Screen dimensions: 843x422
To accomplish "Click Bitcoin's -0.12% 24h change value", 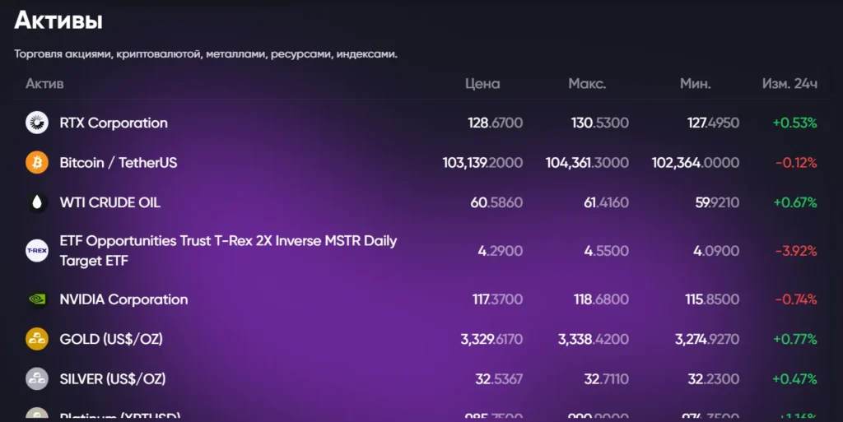I will click(x=796, y=163).
